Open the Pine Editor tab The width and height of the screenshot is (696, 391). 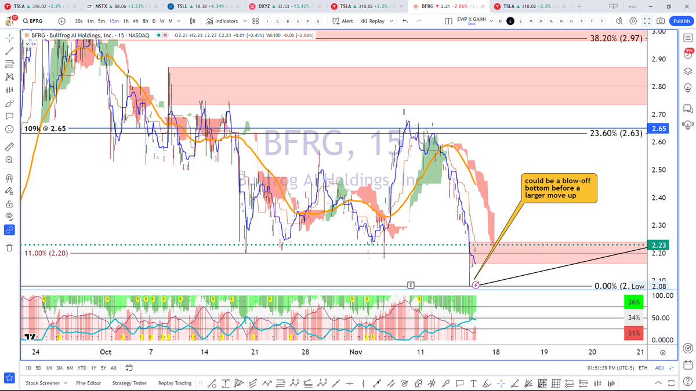click(89, 383)
